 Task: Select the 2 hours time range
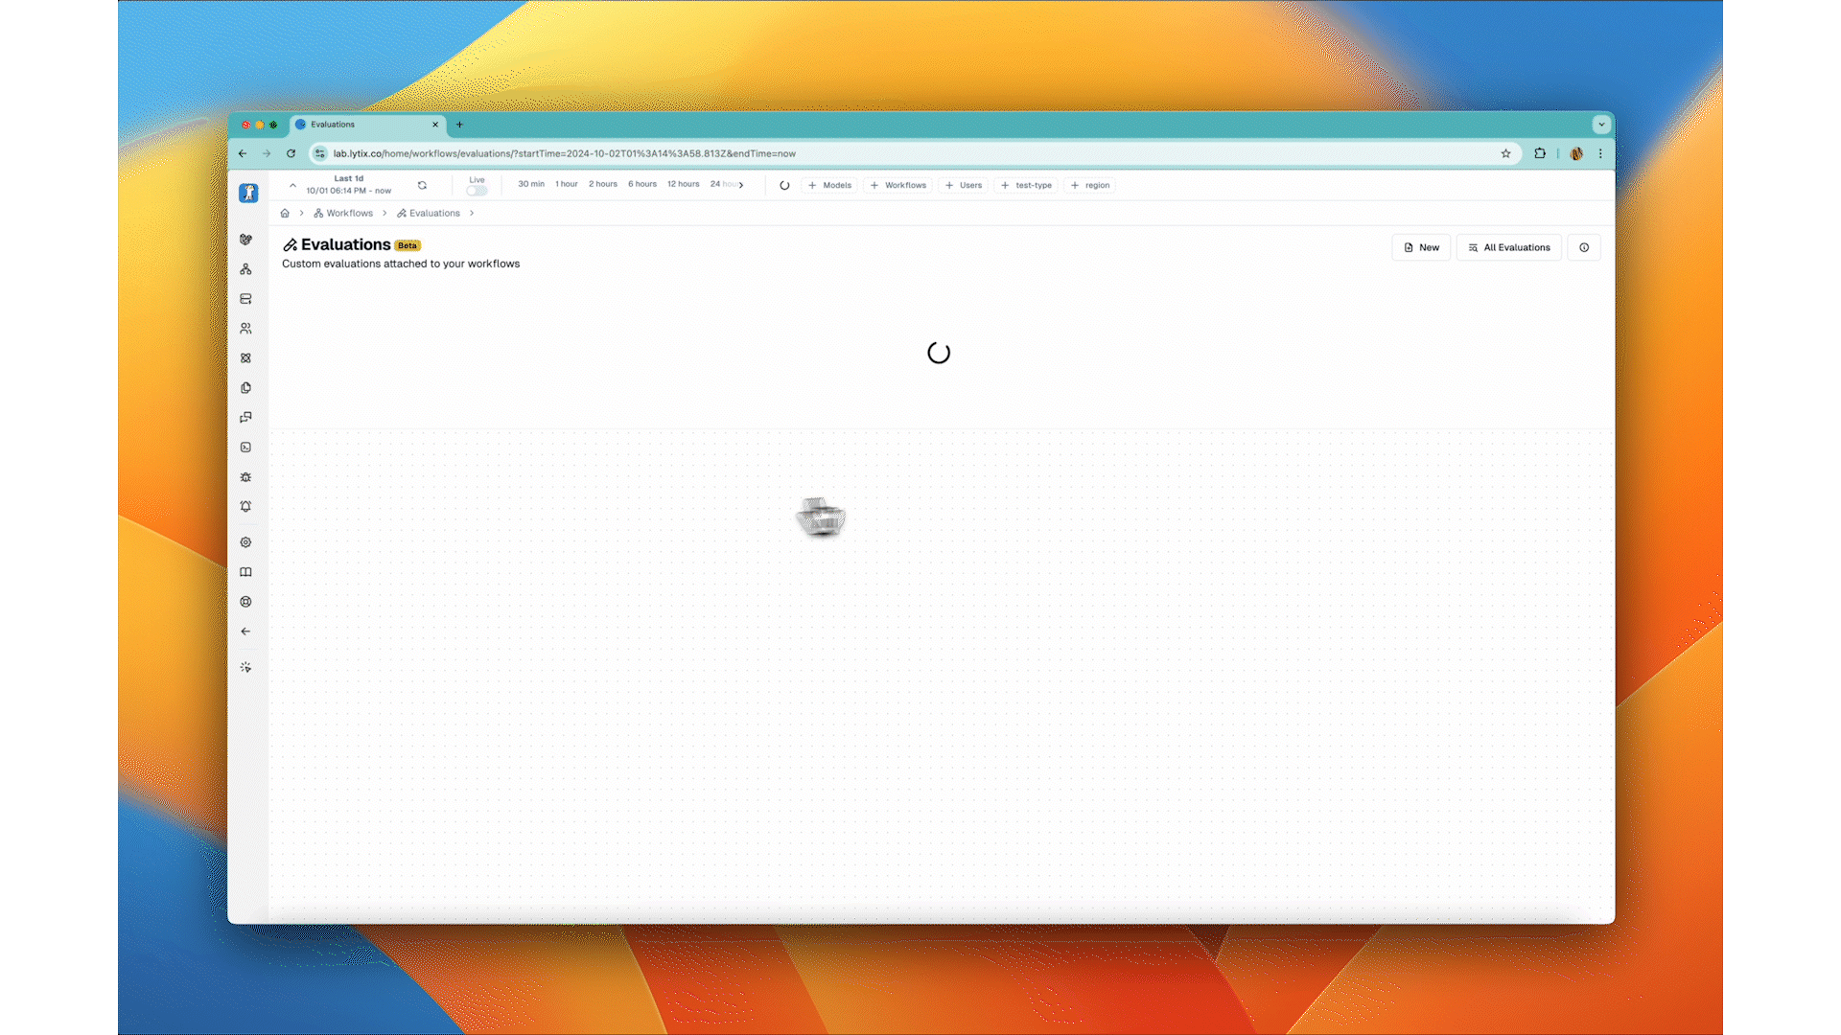point(603,184)
